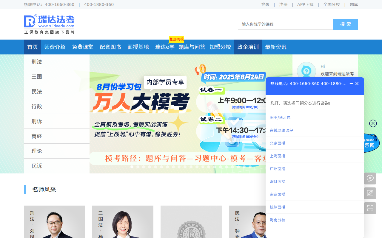Open 最新资讯 navigation item
Screen dimensions: 382x238
pos(276,47)
